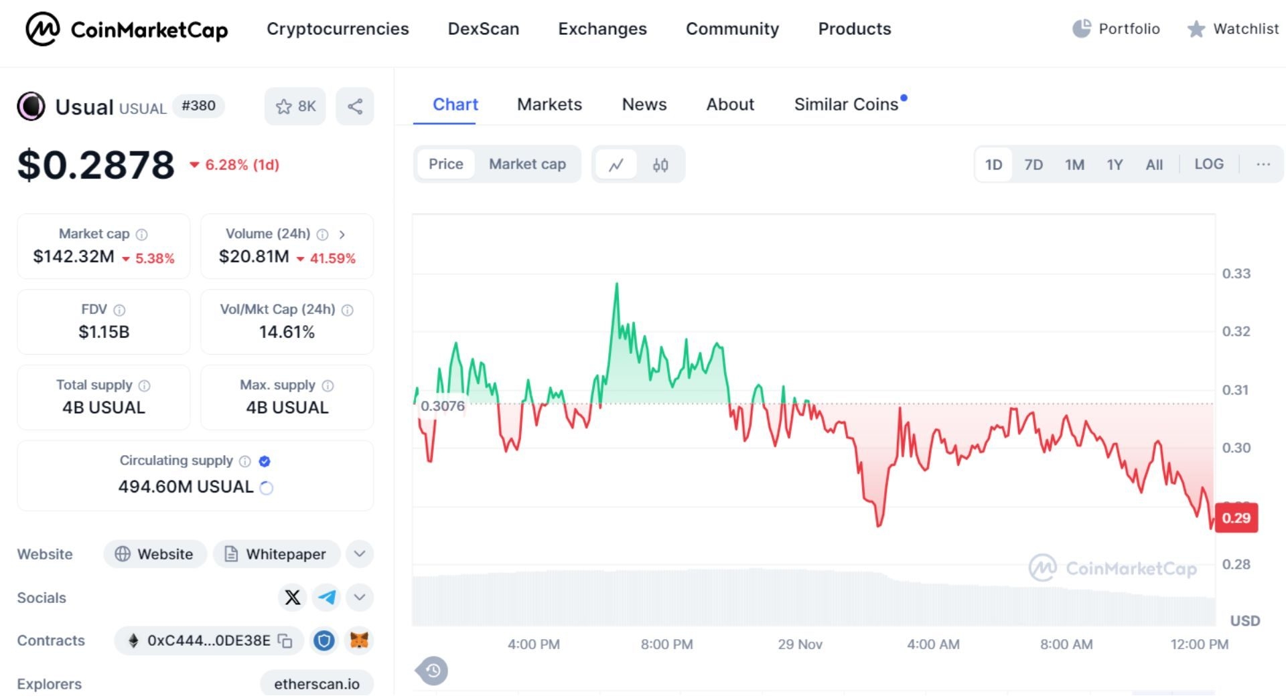Show Volume (24h) info icon

322,234
